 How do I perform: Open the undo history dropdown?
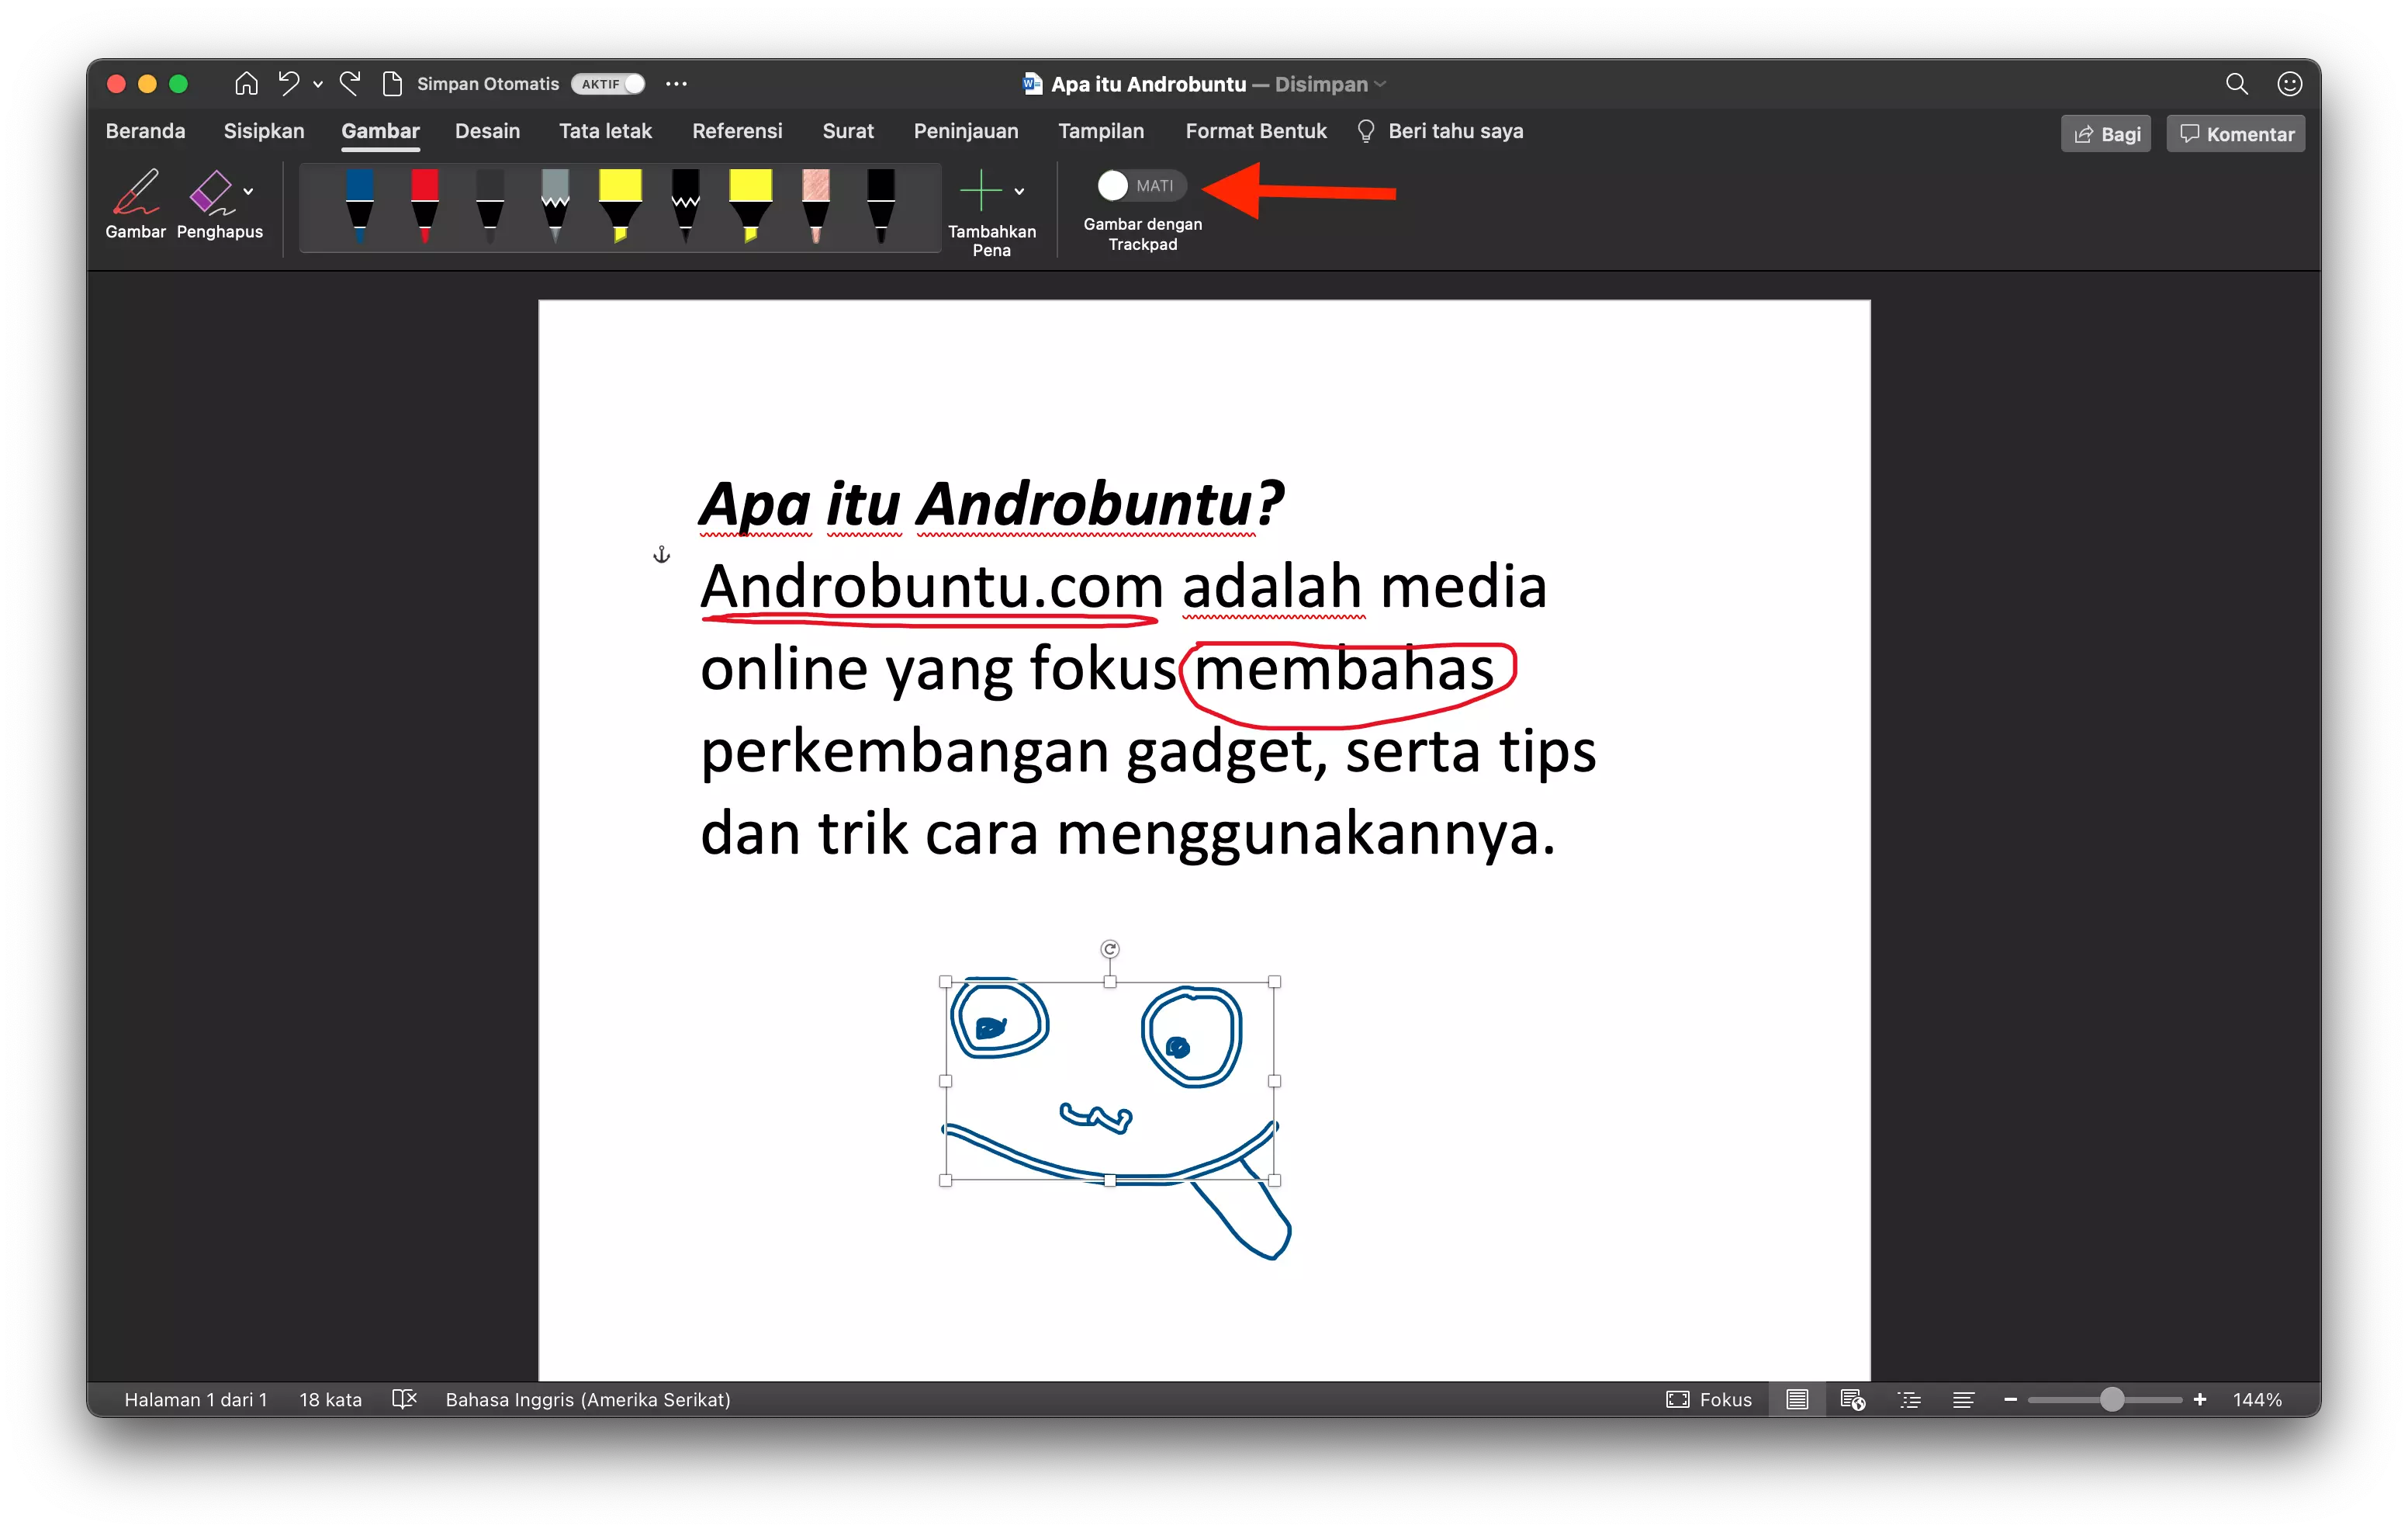(x=318, y=83)
